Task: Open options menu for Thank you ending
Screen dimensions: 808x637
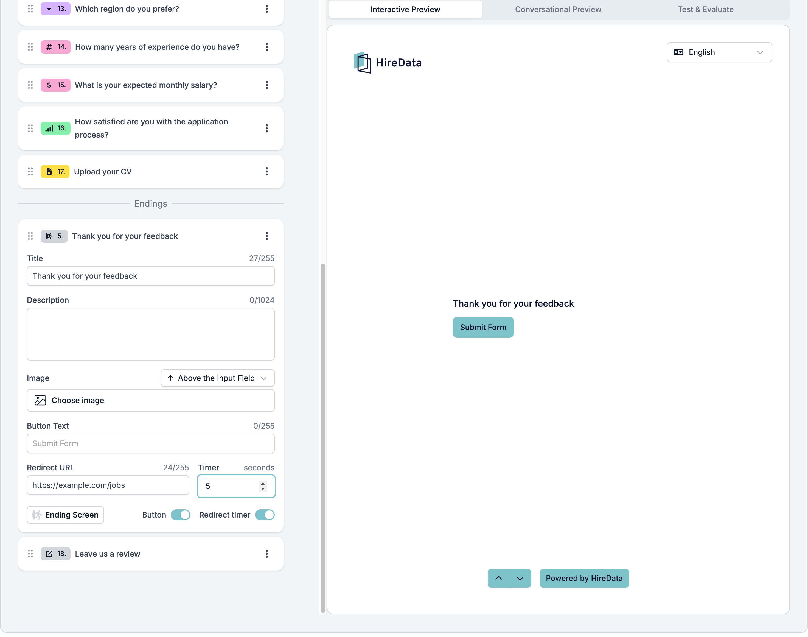Action: [267, 236]
